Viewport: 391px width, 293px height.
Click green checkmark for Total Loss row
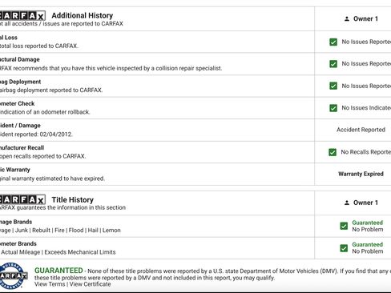333,42
